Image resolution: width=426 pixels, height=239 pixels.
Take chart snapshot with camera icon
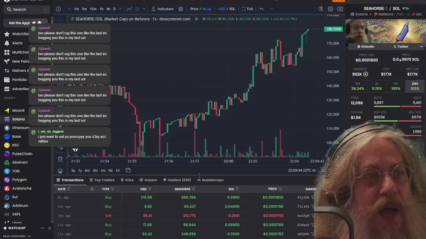click(x=340, y=9)
